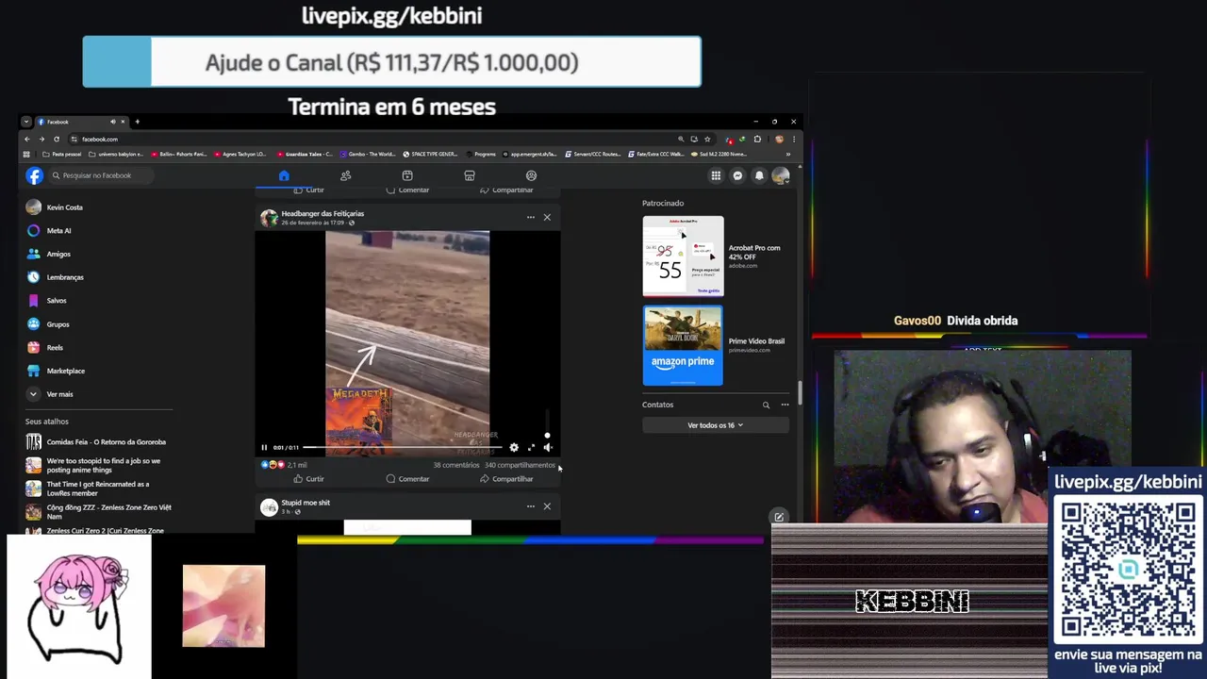Viewport: 1207px width, 679px height.
Task: Open Stupid moe shit page name
Action: coord(306,503)
